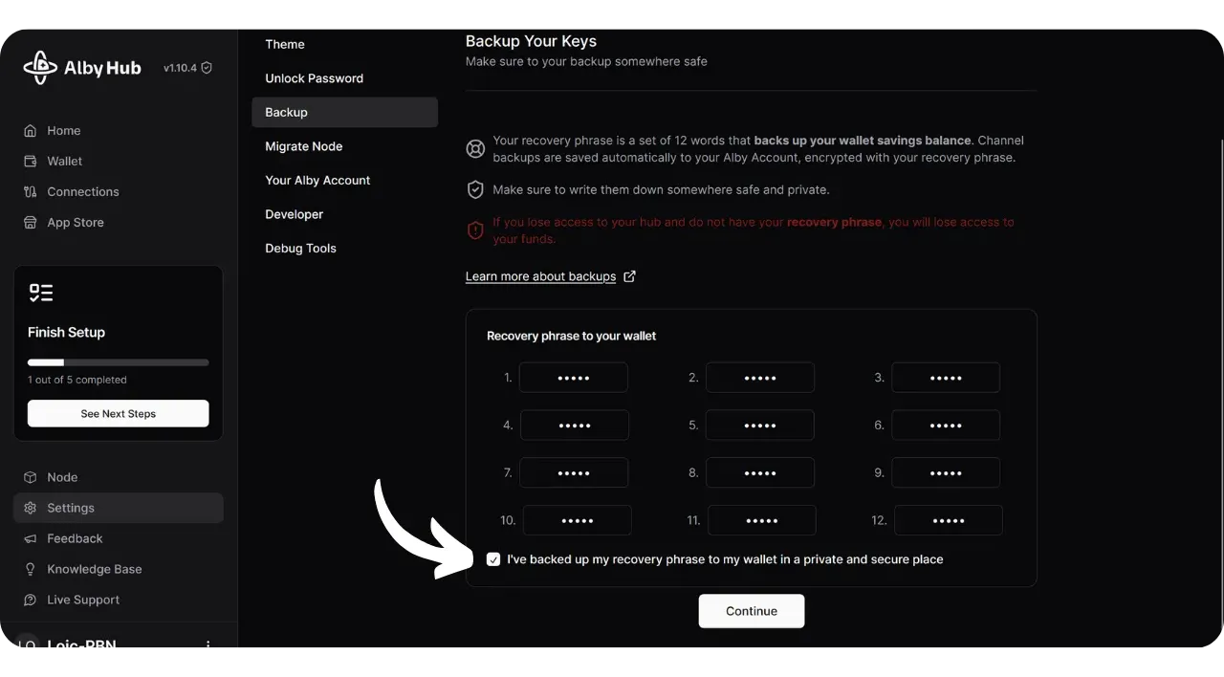This screenshot has width=1224, height=677.
Task: Click recovery phrase word 12 field
Action: pyautogui.click(x=948, y=520)
